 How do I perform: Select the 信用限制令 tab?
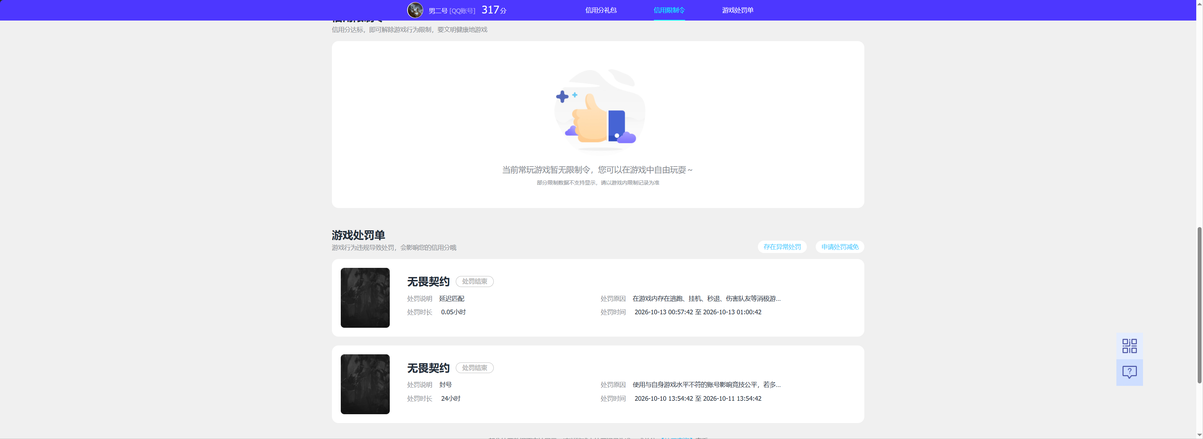point(669,10)
